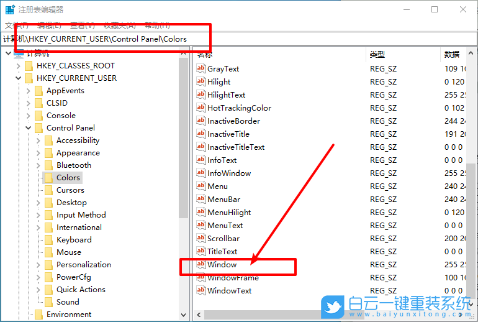Screen dimensions: 478x322
Task: Select the InactiveTitleText value icon
Action: (x=201, y=147)
